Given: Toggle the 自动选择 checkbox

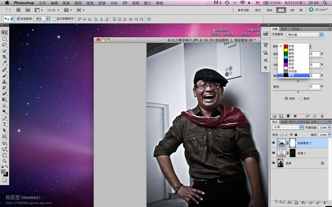Looking at the screenshot, I should click(18, 19).
